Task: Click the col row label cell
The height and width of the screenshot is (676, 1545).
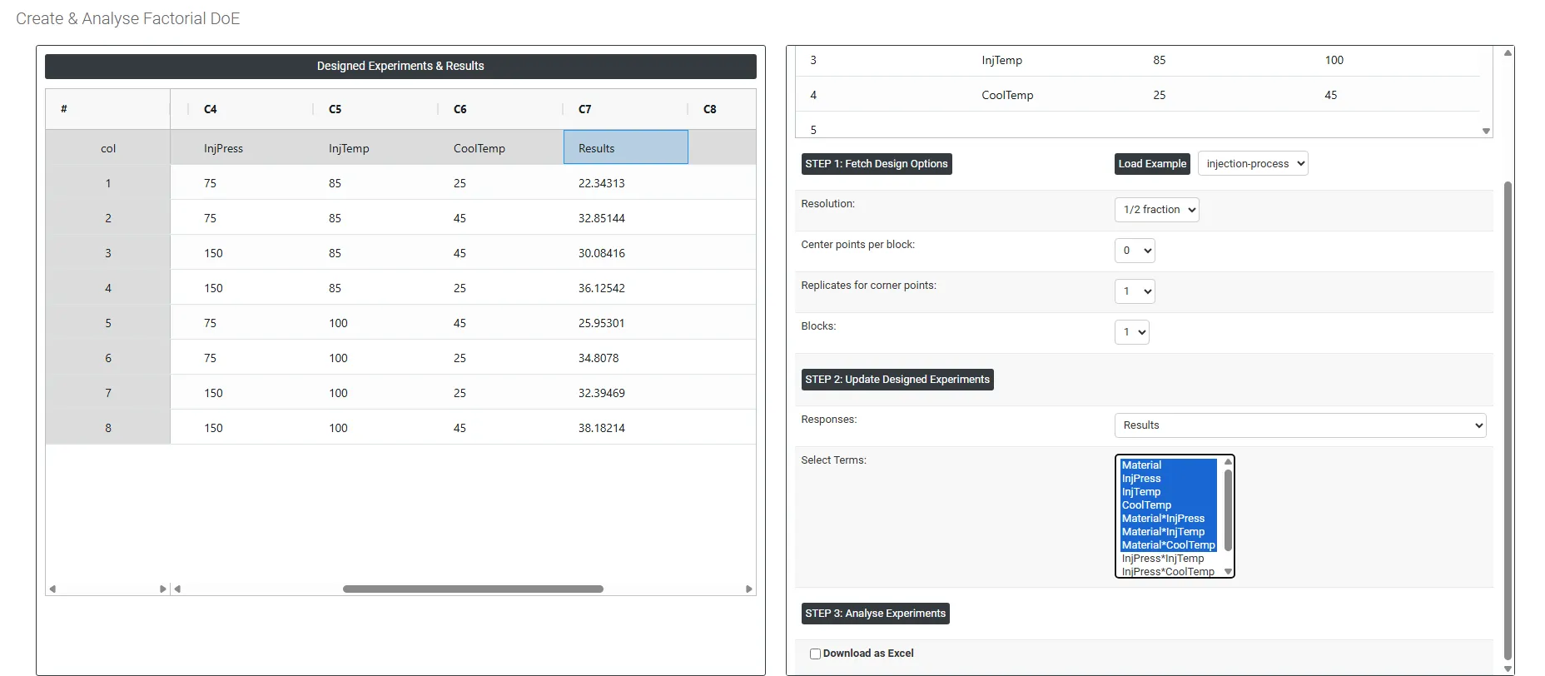Action: [108, 148]
